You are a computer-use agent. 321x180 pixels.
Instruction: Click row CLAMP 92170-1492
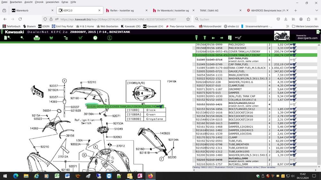pyautogui.click(x=255, y=137)
